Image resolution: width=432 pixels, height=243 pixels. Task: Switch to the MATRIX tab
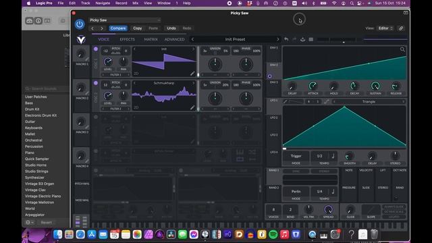pyautogui.click(x=151, y=39)
